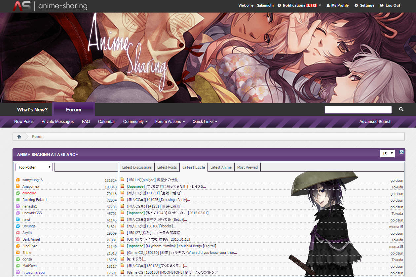The image size is (416, 277).
Task: Open the Notifications dropdown
Action: [x=299, y=5]
